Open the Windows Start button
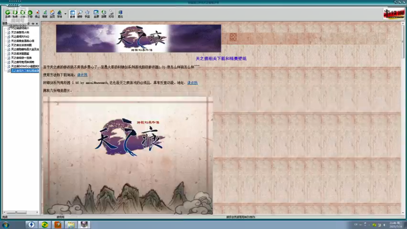 (6, 225)
